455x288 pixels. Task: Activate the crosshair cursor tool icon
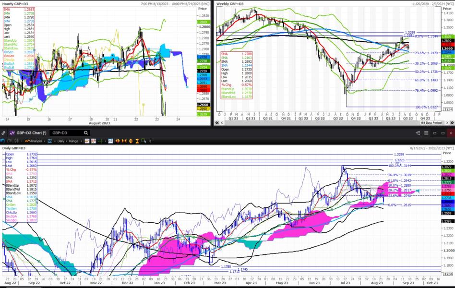coord(99,141)
